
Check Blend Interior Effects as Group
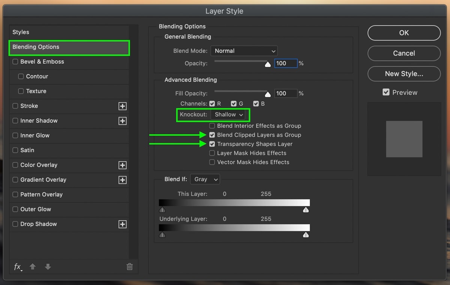[x=212, y=126]
